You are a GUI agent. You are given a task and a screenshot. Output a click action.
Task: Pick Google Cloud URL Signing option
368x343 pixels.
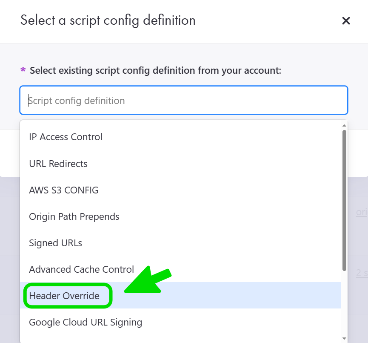coord(86,322)
